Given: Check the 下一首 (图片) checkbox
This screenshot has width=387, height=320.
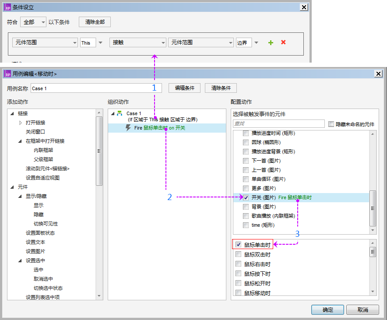Looking at the screenshot, I should [246, 161].
